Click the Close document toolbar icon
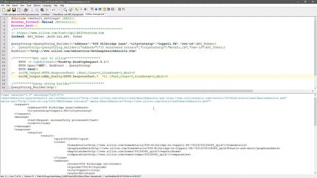Screen dimensions: 317x178 [19, 10]
